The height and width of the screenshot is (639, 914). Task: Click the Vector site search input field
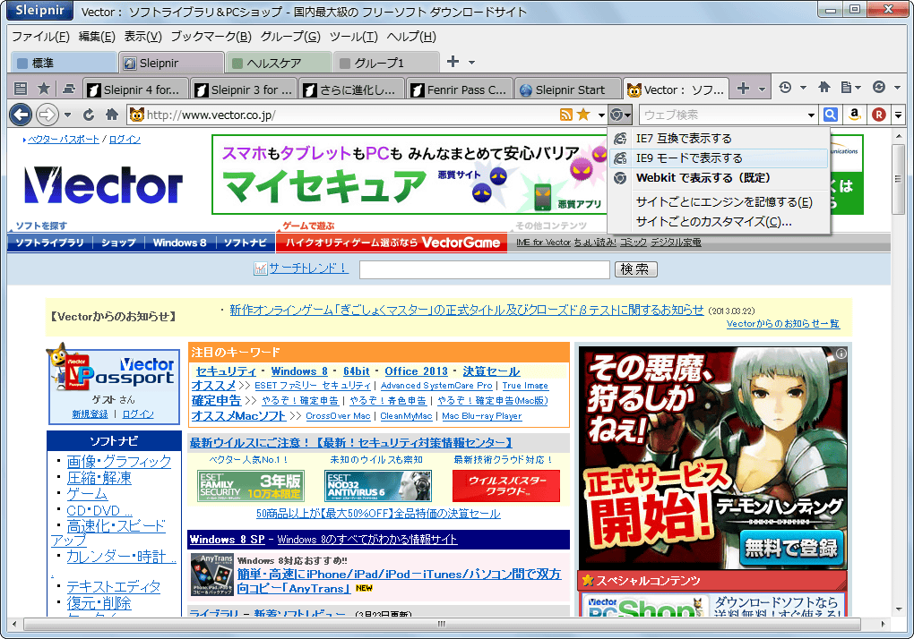click(485, 269)
